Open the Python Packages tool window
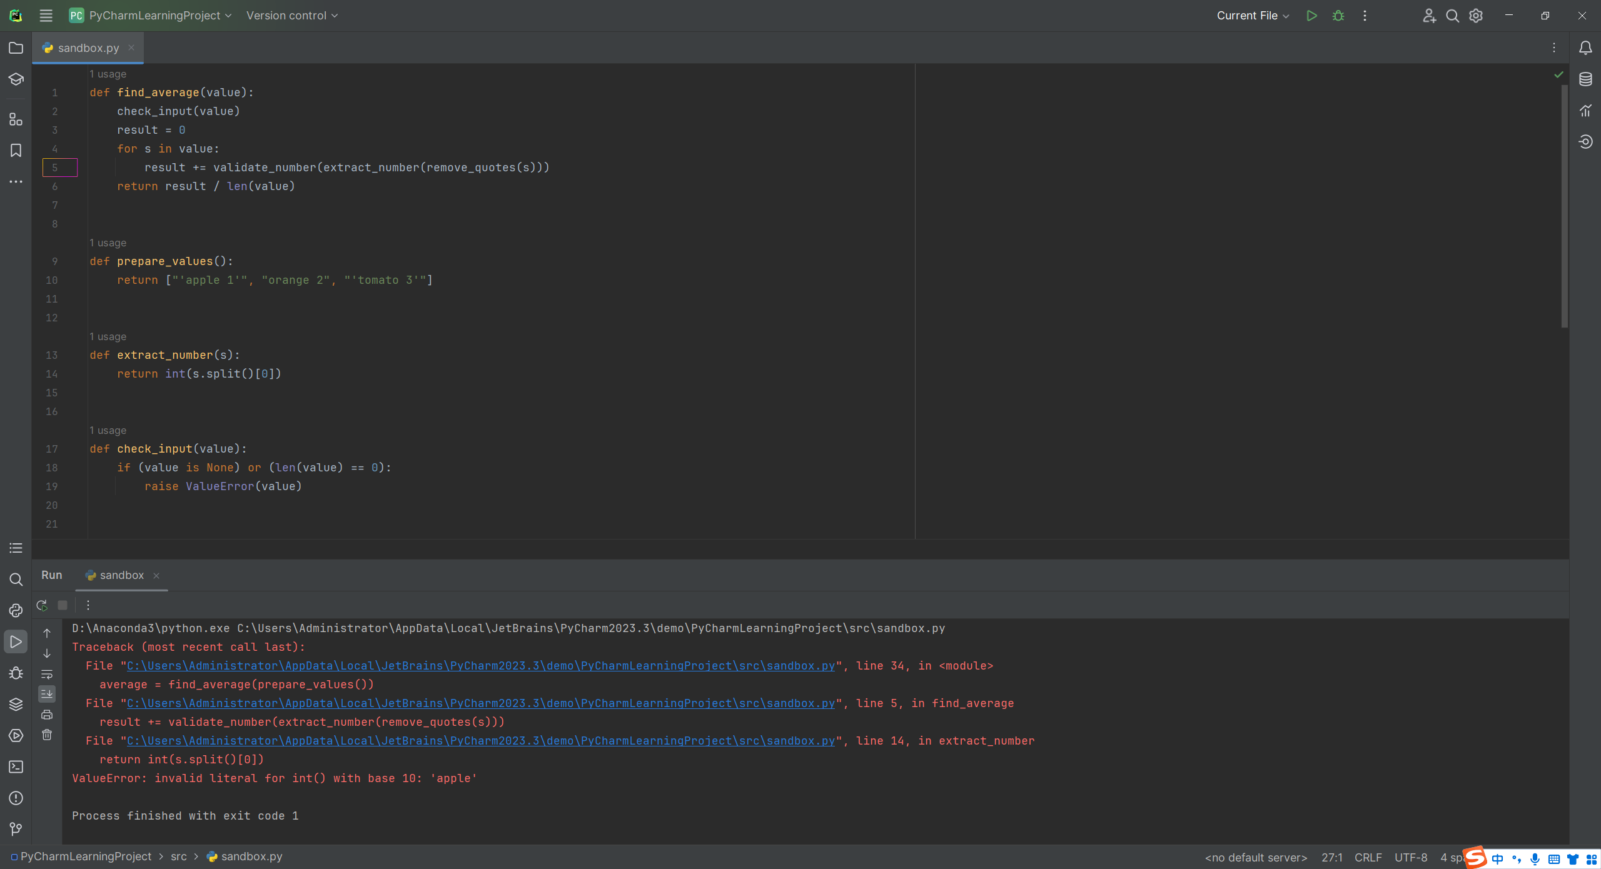1601x869 pixels. click(x=16, y=704)
